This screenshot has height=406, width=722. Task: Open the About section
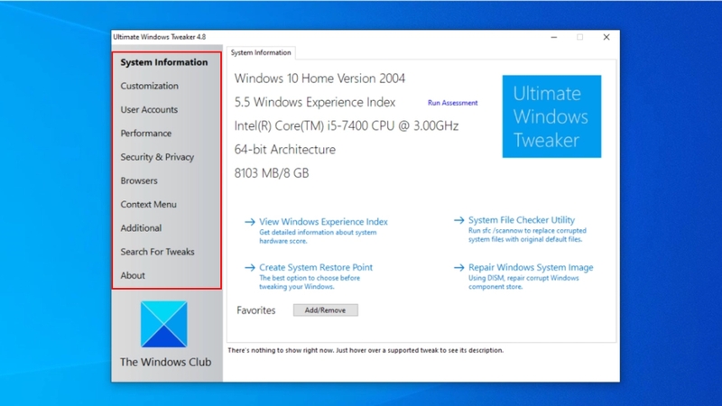pyautogui.click(x=133, y=275)
